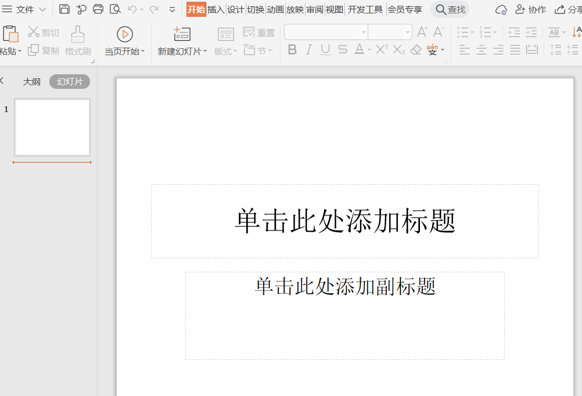Viewport: 582px width, 396px height.
Task: Open the bulleted list dropdown arrow
Action: click(472, 33)
